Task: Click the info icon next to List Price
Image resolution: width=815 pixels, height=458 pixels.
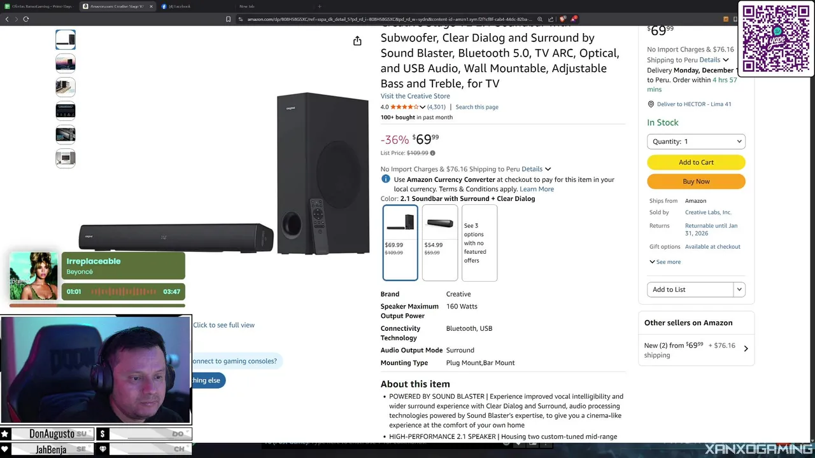Action: point(433,153)
